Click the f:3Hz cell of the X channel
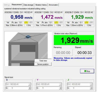The width and height of the screenshot is (98, 93). [28, 25]
